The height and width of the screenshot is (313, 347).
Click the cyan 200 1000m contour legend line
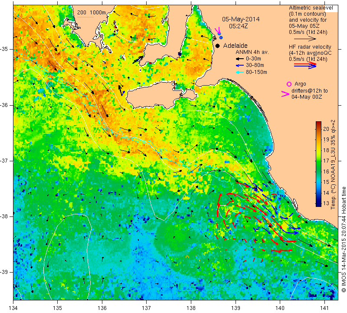tap(85, 17)
